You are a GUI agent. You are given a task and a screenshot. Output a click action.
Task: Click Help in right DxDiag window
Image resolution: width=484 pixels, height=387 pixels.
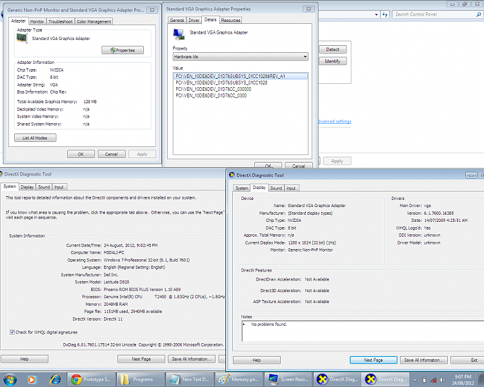pos(257,360)
